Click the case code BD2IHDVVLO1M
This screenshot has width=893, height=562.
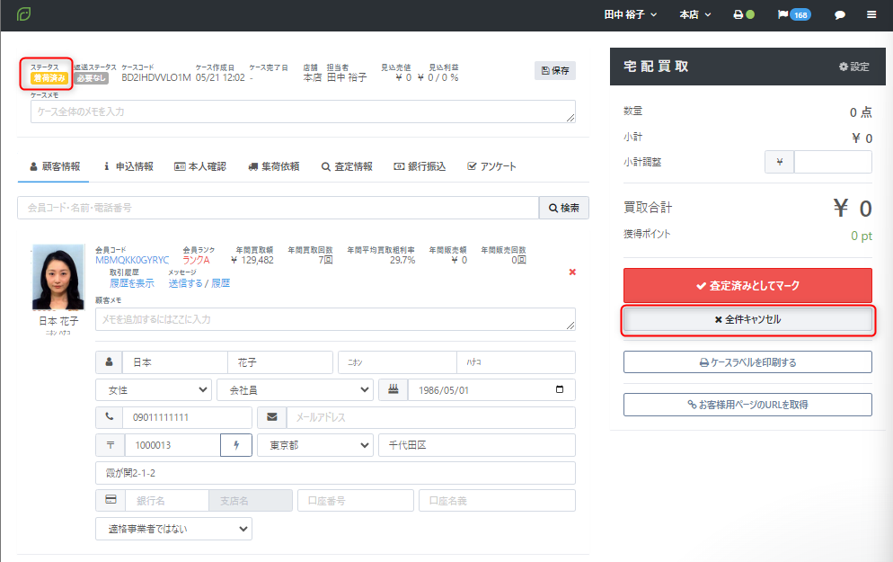[156, 77]
